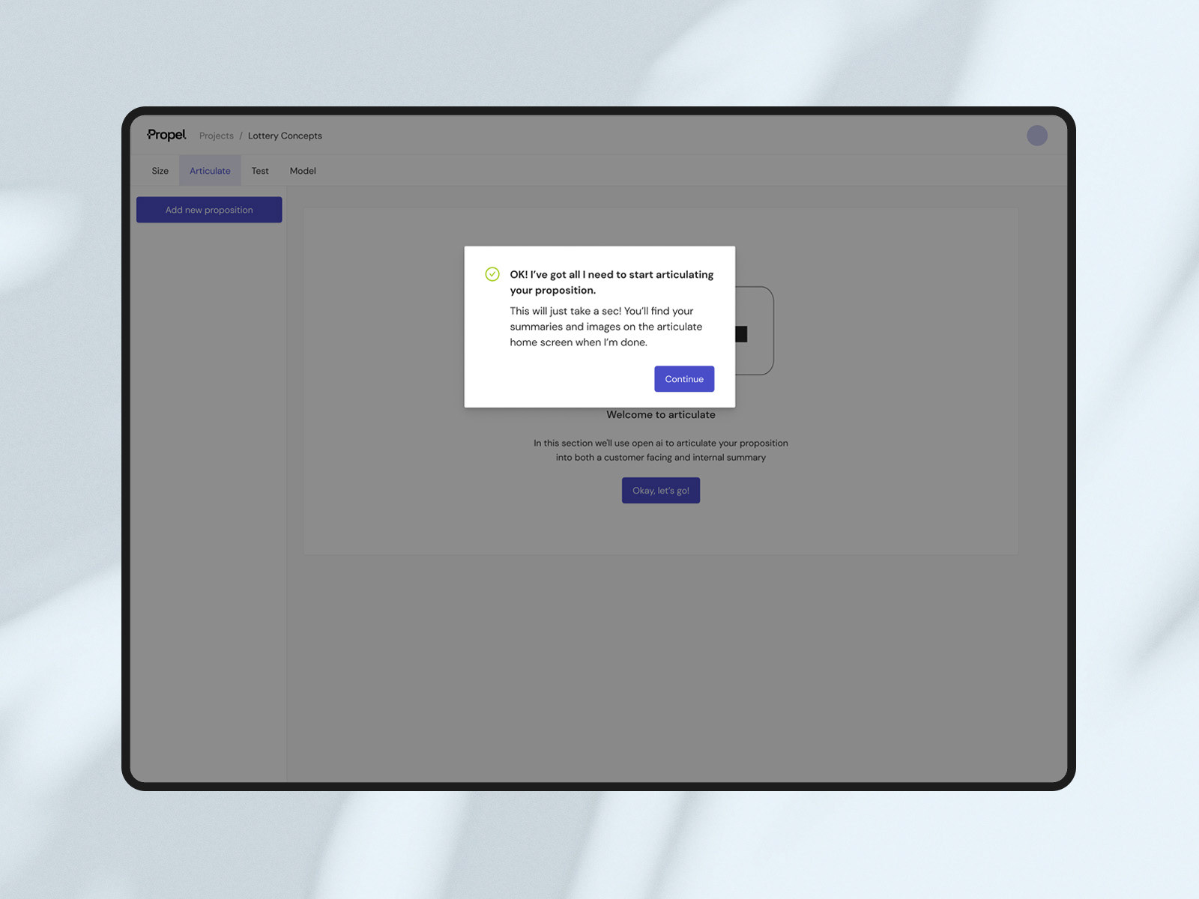Click the Propel logo
The width and height of the screenshot is (1199, 899).
pos(166,135)
